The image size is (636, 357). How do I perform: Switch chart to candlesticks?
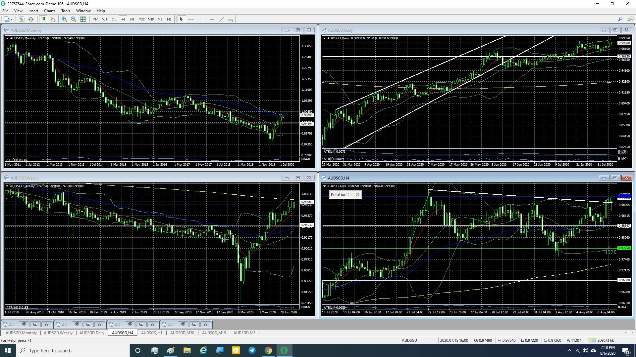(x=43, y=19)
